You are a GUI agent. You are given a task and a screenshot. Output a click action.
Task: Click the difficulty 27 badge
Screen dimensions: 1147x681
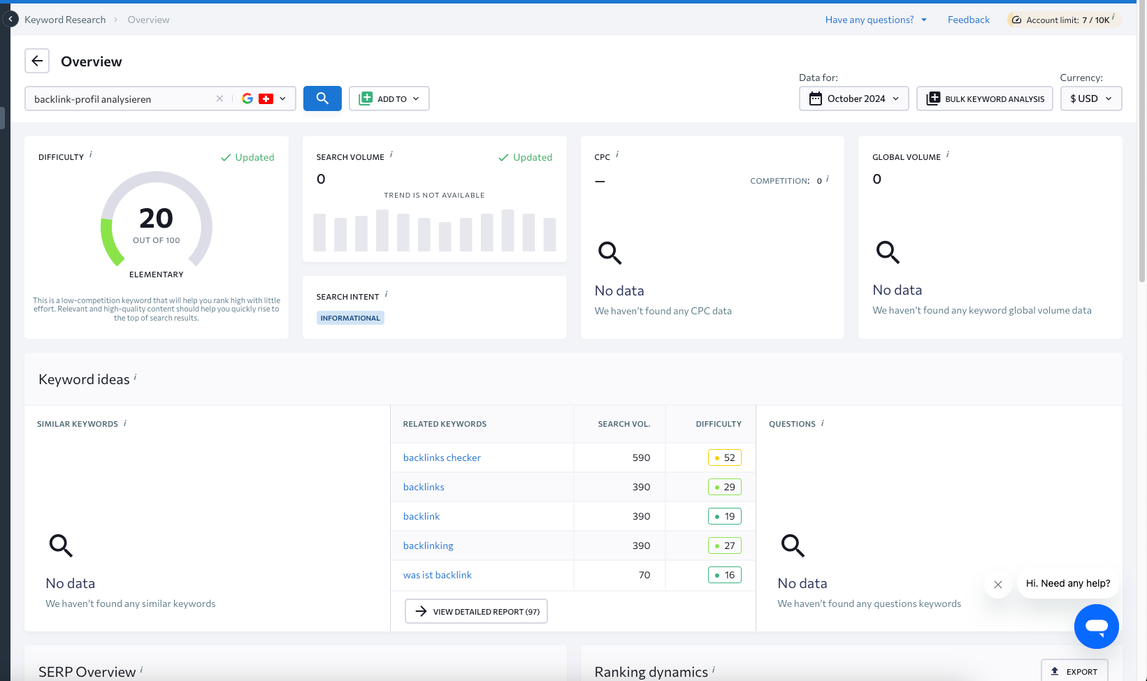tap(724, 545)
